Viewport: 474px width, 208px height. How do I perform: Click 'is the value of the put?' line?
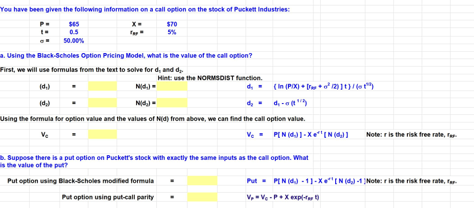click(x=34, y=165)
